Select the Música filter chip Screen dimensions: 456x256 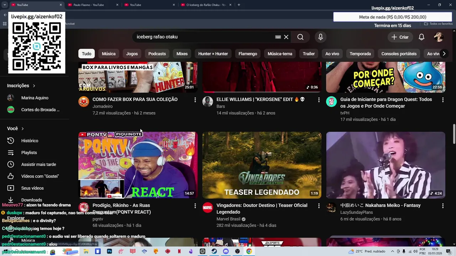tap(109, 54)
